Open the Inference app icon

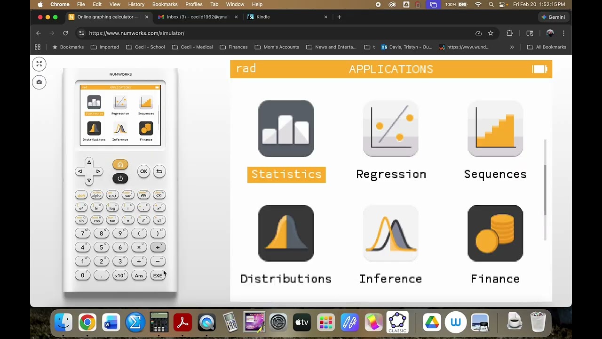pyautogui.click(x=391, y=233)
